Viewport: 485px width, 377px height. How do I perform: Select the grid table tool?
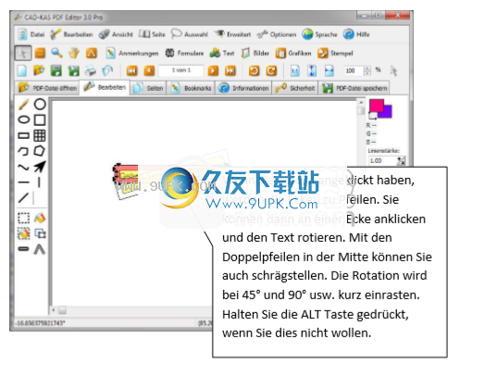point(40,135)
